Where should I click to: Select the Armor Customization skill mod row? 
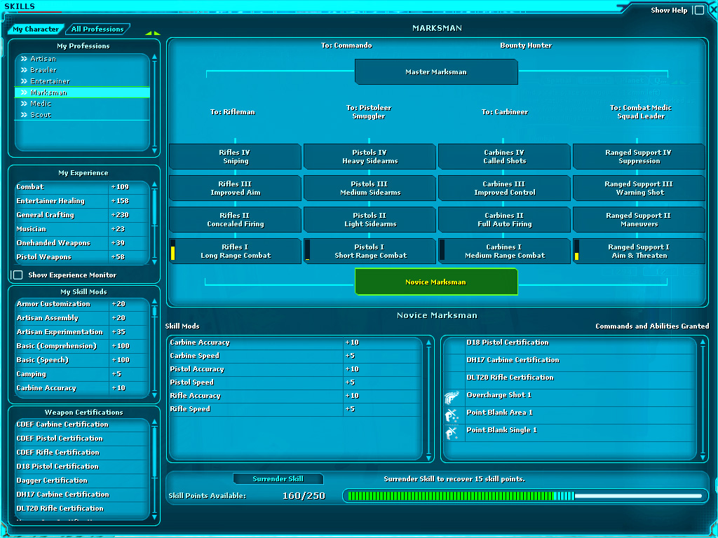point(83,304)
